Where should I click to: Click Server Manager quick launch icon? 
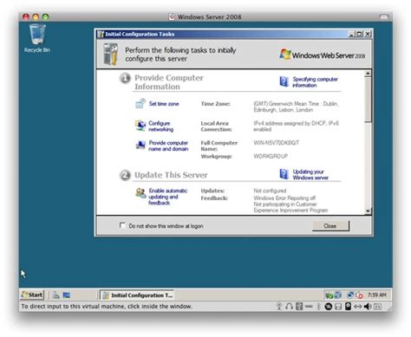coord(55,295)
